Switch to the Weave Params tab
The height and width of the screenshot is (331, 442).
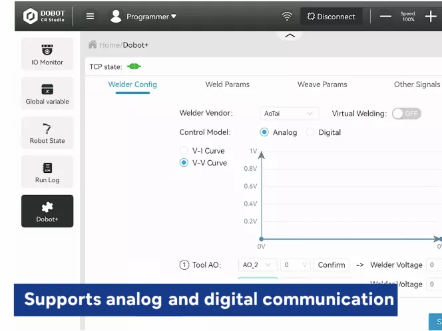tap(322, 84)
